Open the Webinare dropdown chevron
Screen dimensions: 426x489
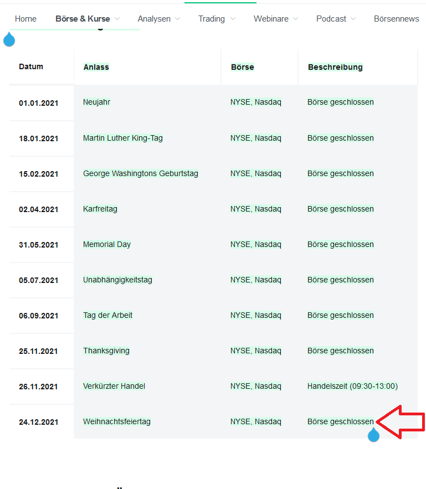click(x=295, y=19)
